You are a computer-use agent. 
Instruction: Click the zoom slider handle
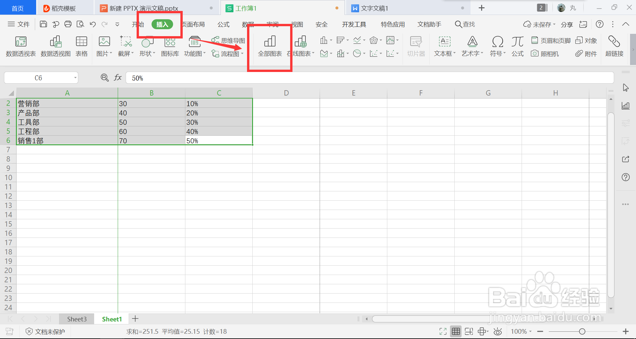[582, 331]
